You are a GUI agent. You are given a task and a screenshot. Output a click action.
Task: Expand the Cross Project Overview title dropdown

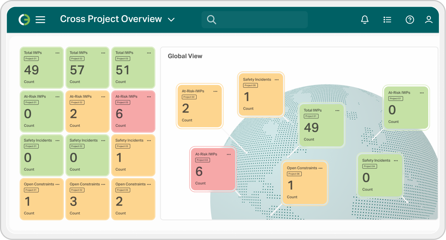(x=171, y=19)
